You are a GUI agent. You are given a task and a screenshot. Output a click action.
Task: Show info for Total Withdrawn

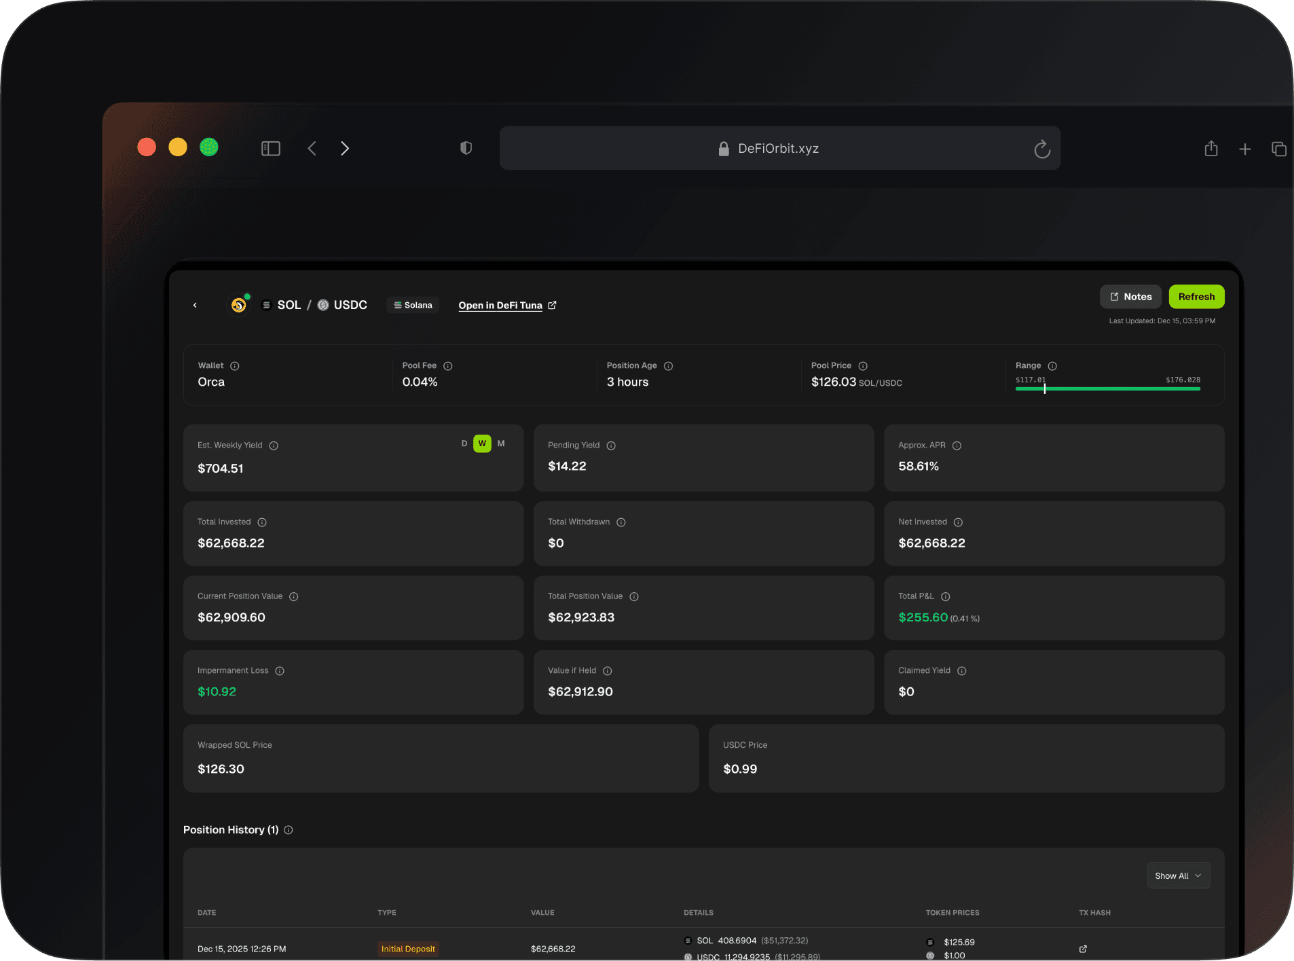pyautogui.click(x=621, y=522)
